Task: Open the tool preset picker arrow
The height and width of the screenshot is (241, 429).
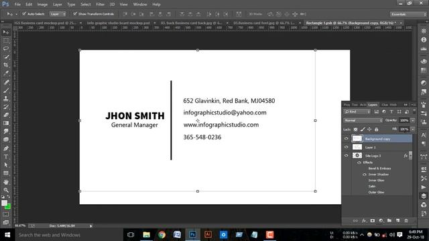Action: (x=16, y=14)
